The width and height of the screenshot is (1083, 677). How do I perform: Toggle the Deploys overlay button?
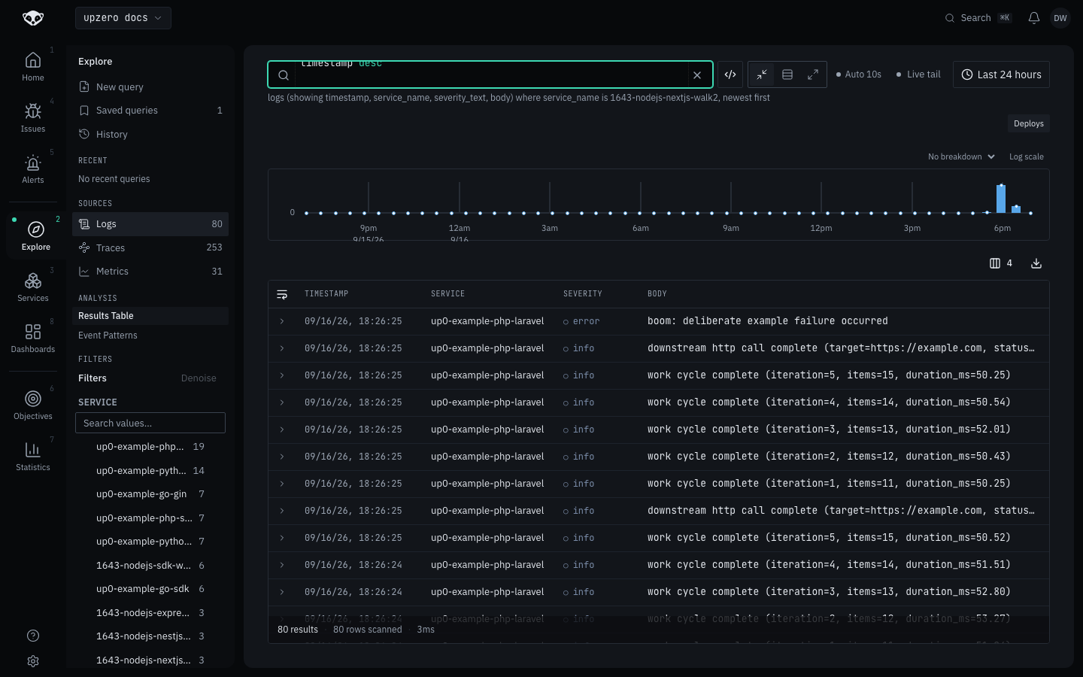point(1028,123)
